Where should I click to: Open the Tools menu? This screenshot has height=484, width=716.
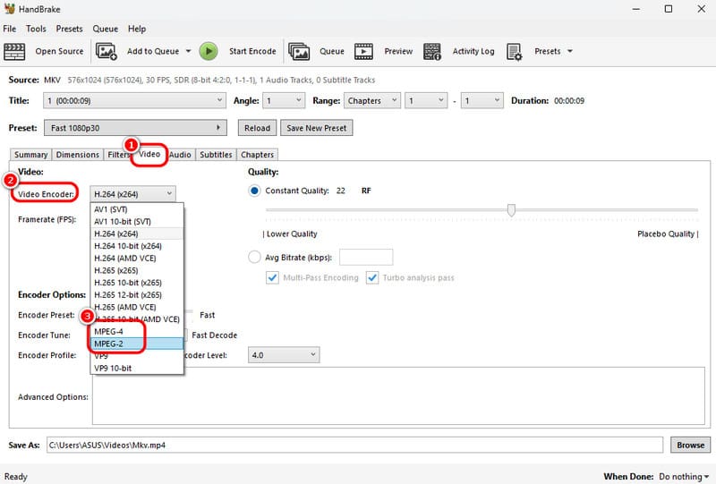(36, 29)
